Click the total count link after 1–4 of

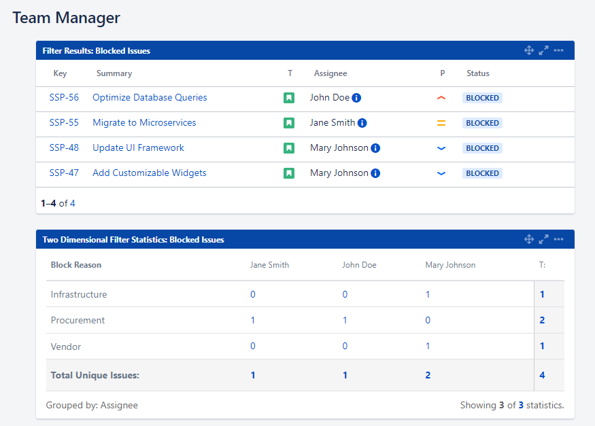[x=73, y=203]
